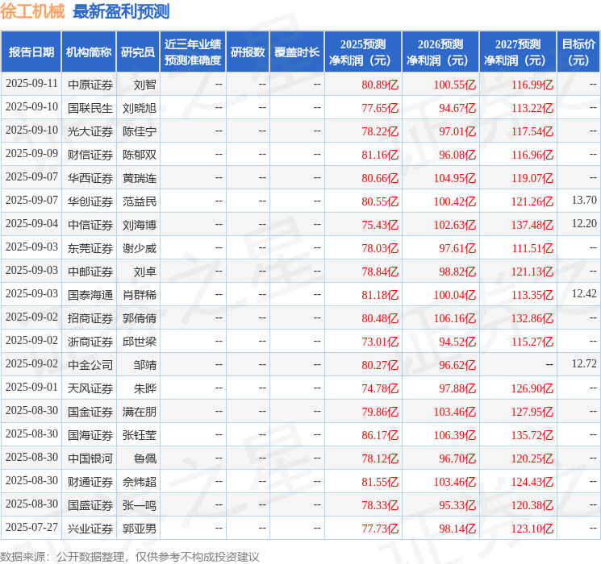Viewport: 601px width, 564px height.
Task: Click target price 12.42
Action: point(584,293)
